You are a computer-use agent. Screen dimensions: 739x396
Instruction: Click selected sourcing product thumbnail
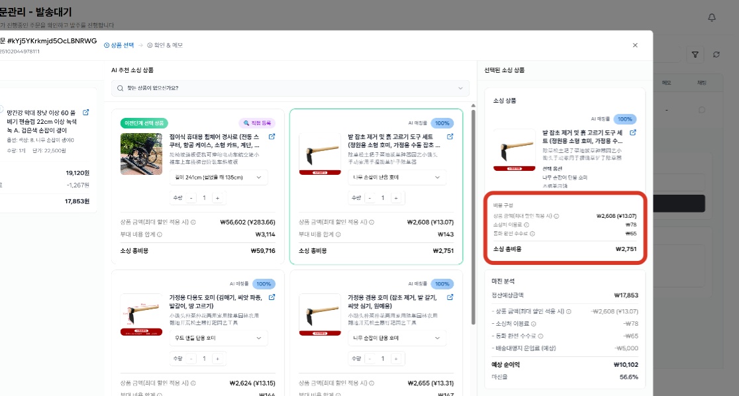[515, 150]
